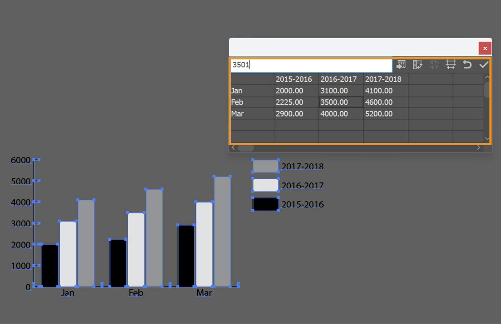This screenshot has width=501, height=324.
Task: Select the black 2015-2016 legend swatch
Action: [265, 204]
